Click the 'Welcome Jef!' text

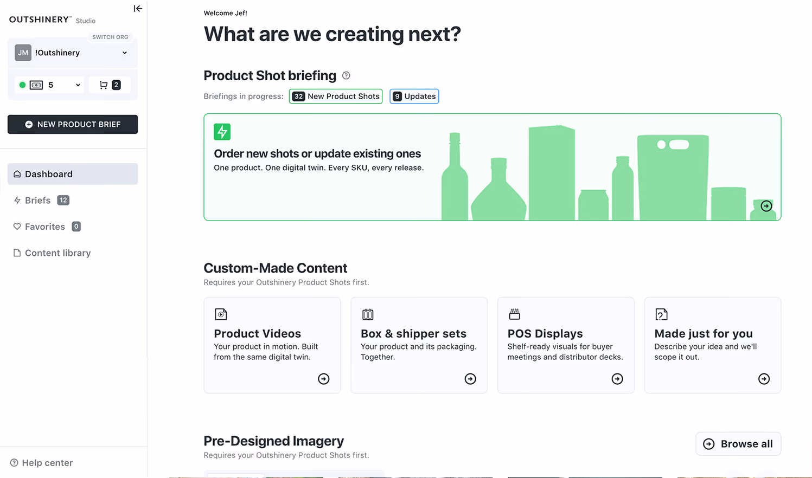226,13
